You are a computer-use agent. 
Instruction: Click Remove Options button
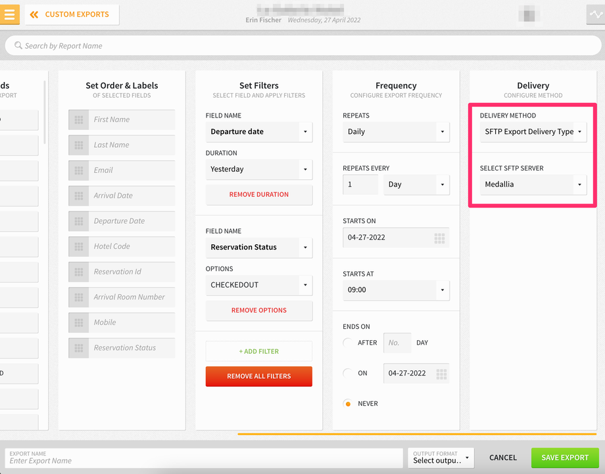pos(259,311)
